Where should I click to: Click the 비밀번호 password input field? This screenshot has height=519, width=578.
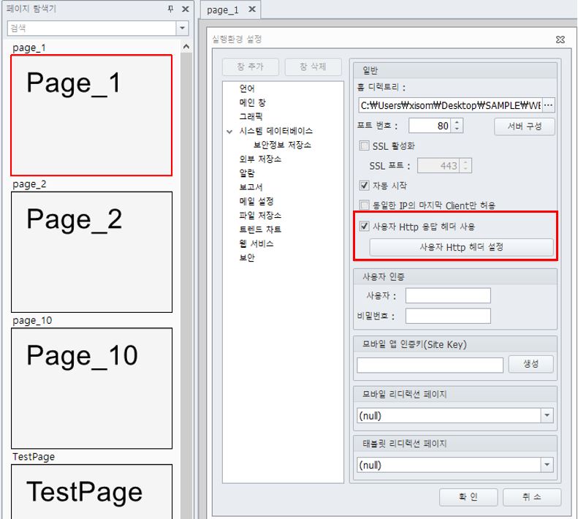(x=448, y=316)
